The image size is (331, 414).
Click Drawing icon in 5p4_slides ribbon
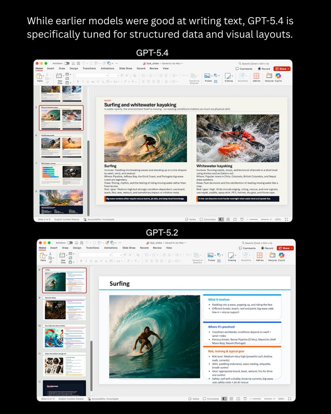pyautogui.click(x=229, y=76)
